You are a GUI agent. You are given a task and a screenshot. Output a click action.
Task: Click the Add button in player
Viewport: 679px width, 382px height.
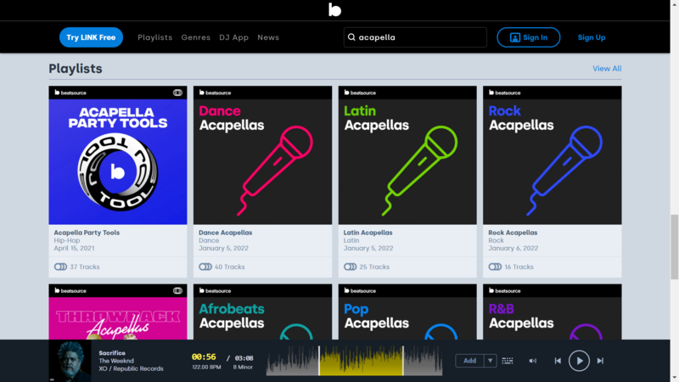point(469,361)
